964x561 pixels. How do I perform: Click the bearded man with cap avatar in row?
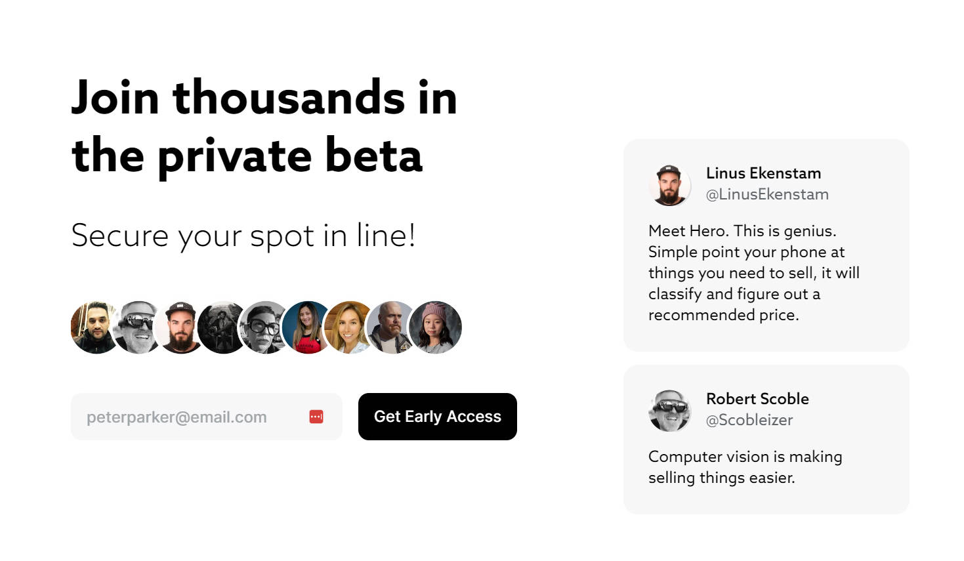tap(179, 327)
